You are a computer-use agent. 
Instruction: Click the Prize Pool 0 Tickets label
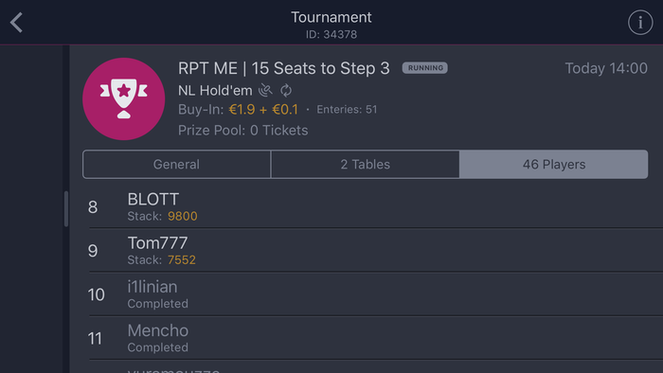click(x=242, y=130)
